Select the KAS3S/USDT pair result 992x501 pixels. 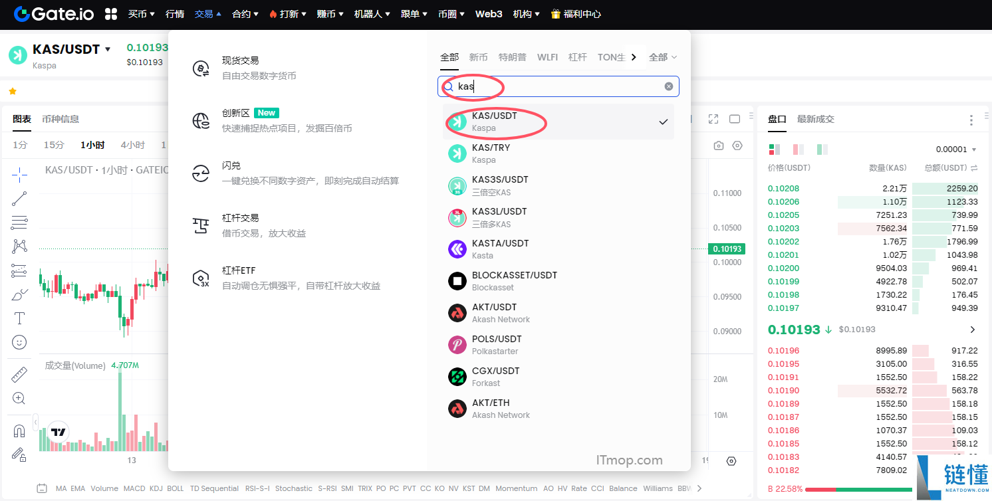pos(558,185)
